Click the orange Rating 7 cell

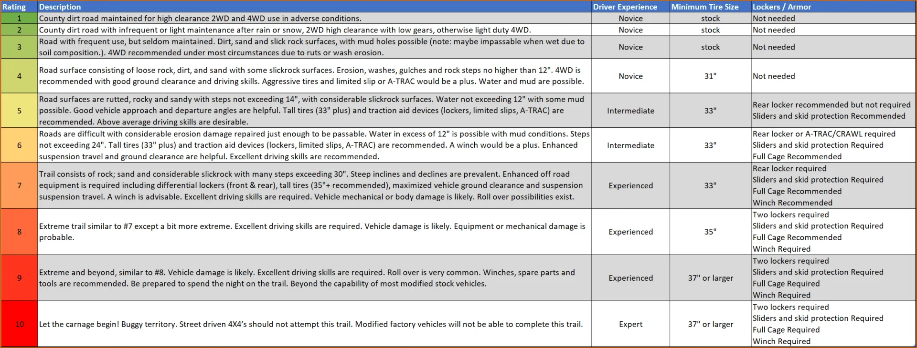click(x=19, y=185)
